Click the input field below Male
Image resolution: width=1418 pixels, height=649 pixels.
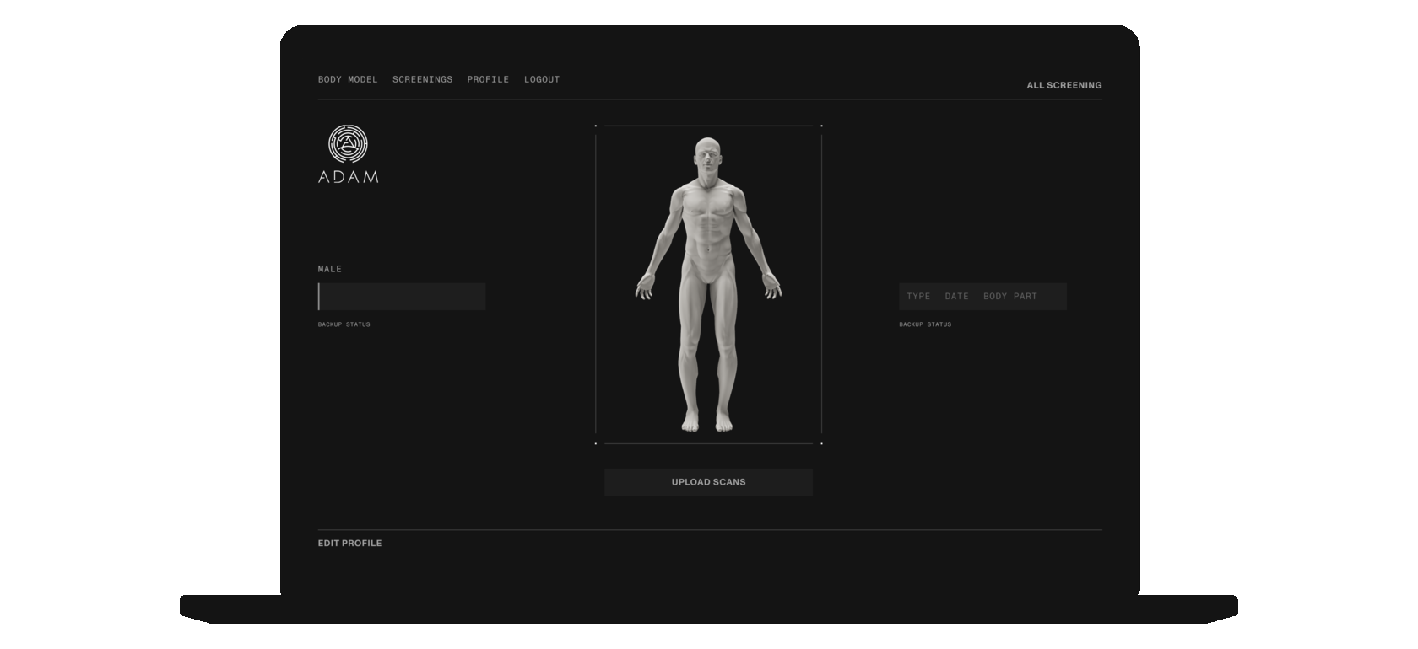click(x=402, y=297)
